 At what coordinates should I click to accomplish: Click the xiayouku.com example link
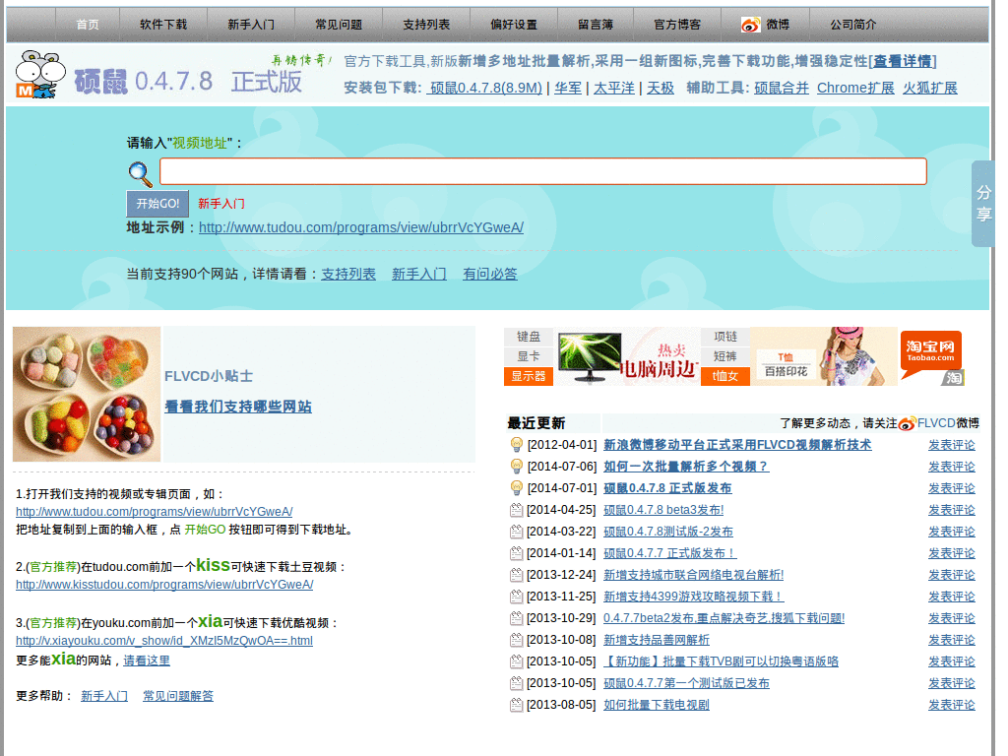tap(164, 641)
